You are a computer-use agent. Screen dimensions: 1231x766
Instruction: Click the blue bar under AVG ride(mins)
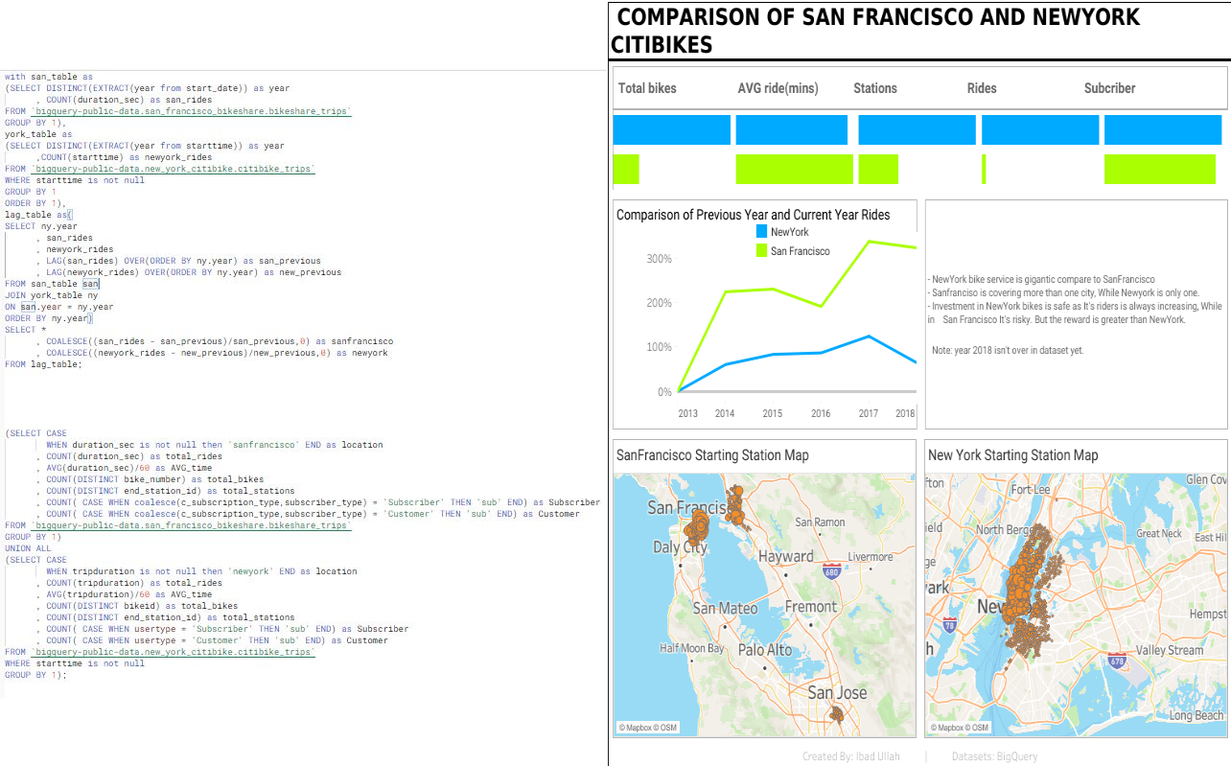(792, 129)
